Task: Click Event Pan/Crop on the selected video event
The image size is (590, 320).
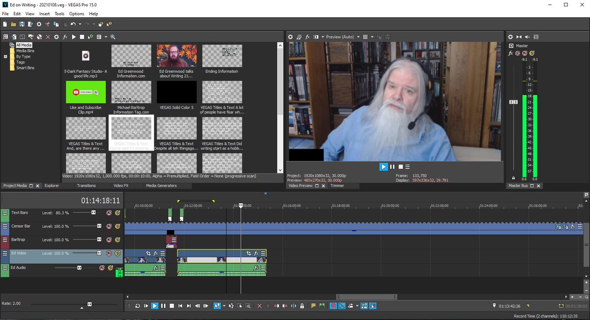Action: pyautogui.click(x=249, y=253)
